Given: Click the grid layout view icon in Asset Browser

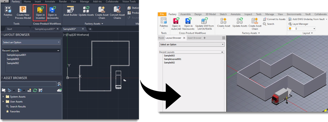Looking at the screenshot, I should click(20, 90).
